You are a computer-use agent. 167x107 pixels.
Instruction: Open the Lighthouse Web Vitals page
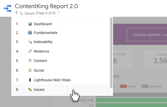pyautogui.click(x=60, y=80)
